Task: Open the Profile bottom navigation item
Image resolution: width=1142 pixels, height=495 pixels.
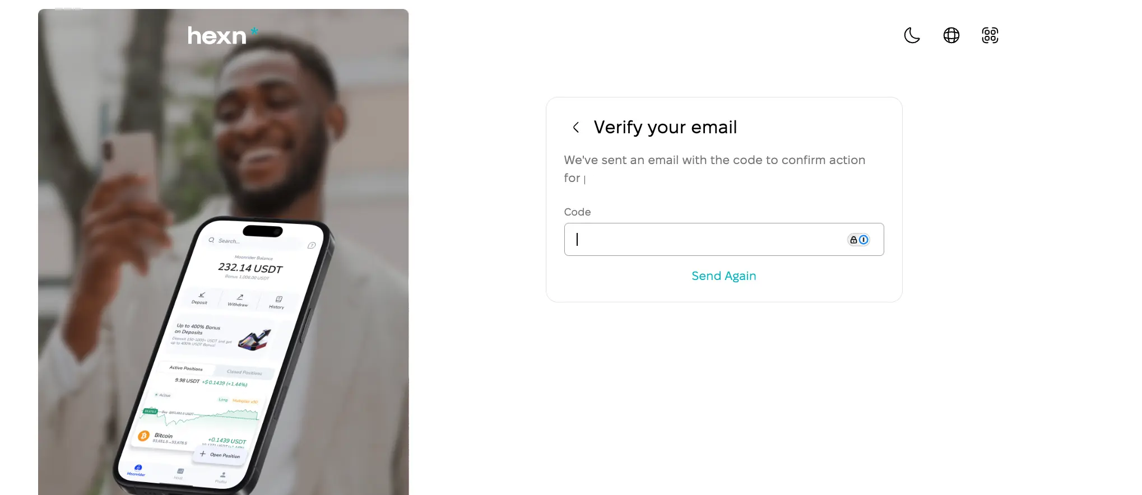Action: (222, 477)
